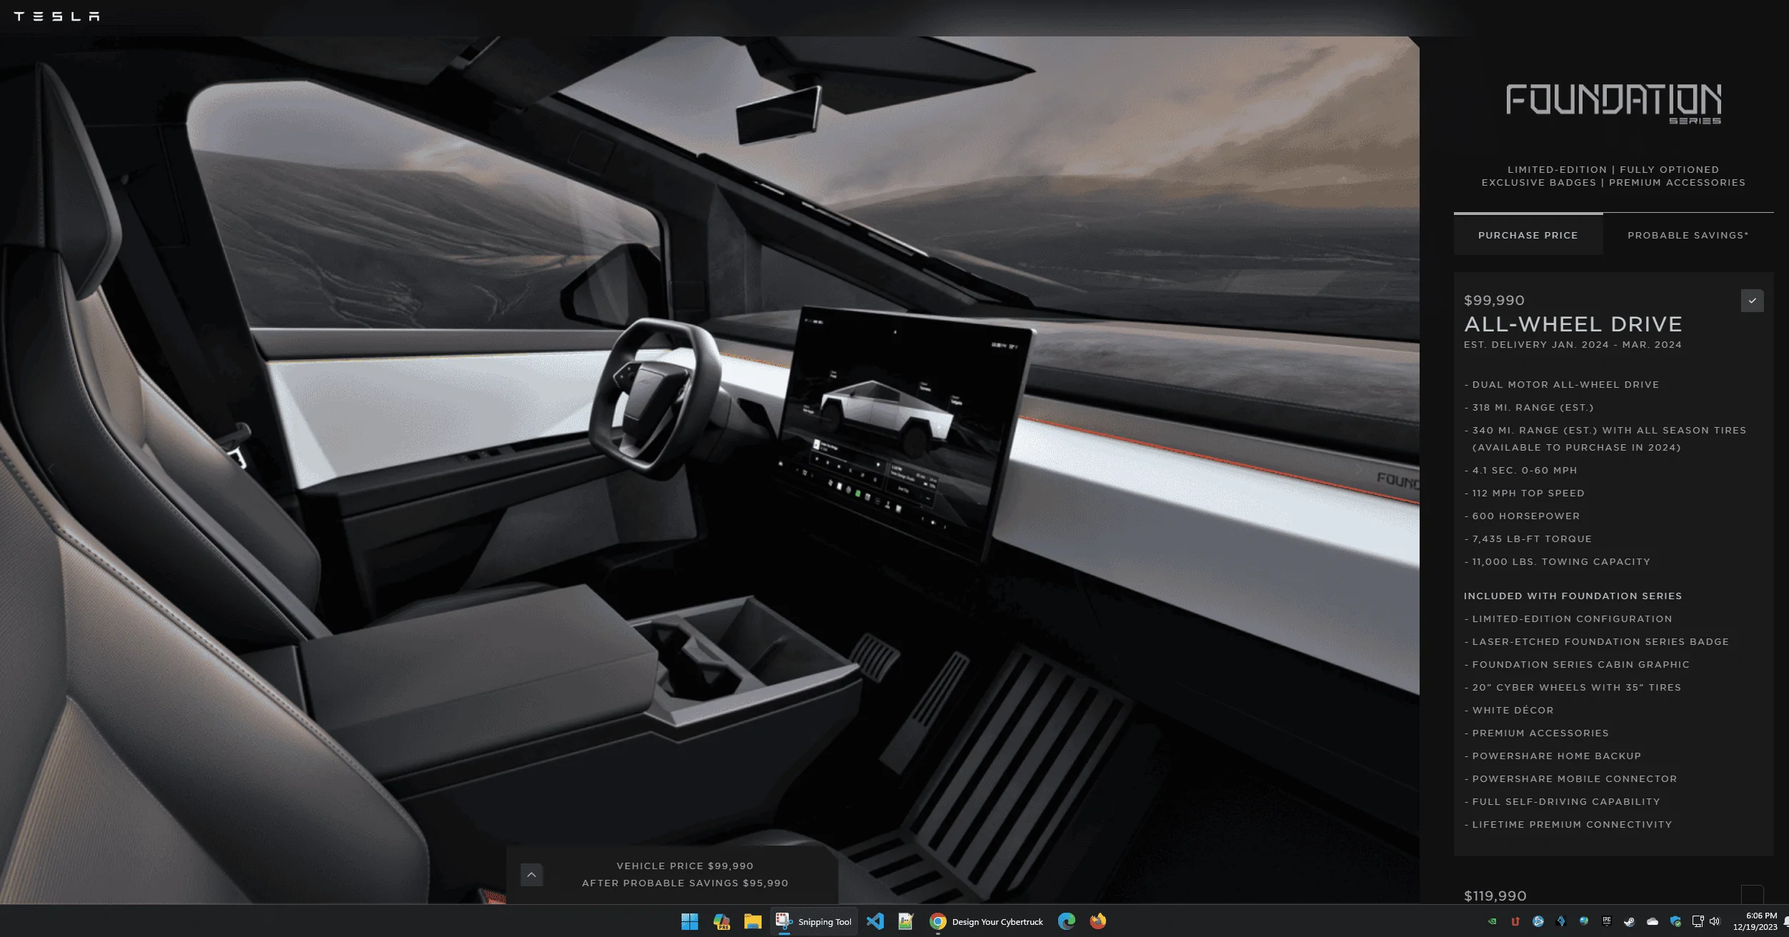
Task: Click the OneDrive cloud tray icon
Action: click(x=1653, y=922)
